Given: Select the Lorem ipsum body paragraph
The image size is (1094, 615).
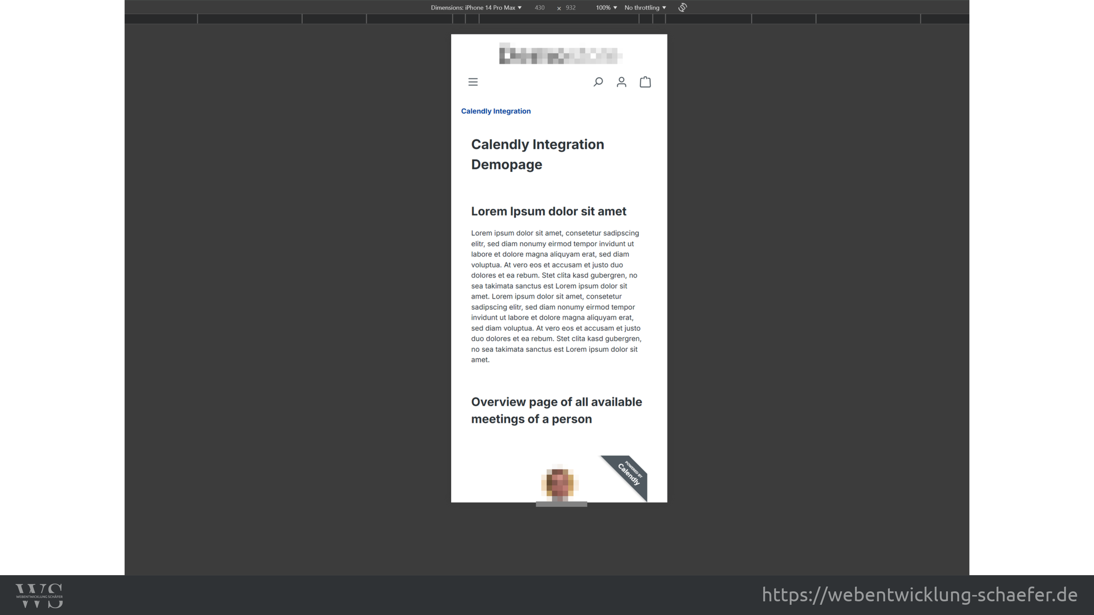Looking at the screenshot, I should point(556,296).
